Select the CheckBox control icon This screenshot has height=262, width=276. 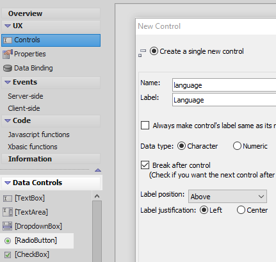[8, 255]
